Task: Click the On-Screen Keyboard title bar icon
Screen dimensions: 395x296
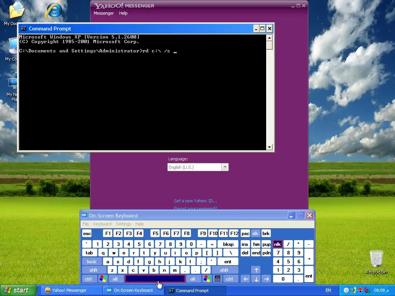Action: click(x=84, y=215)
